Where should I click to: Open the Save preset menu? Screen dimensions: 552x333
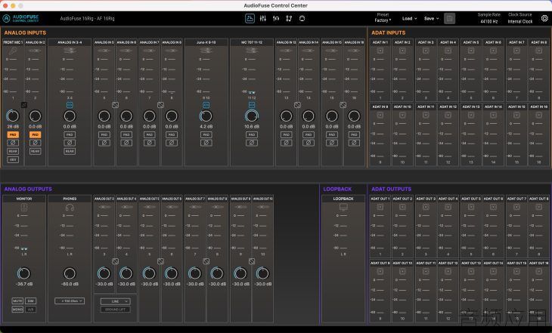point(431,19)
